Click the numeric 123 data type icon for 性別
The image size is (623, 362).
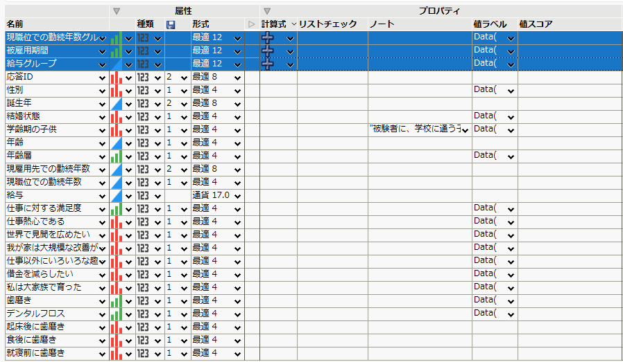(143, 91)
